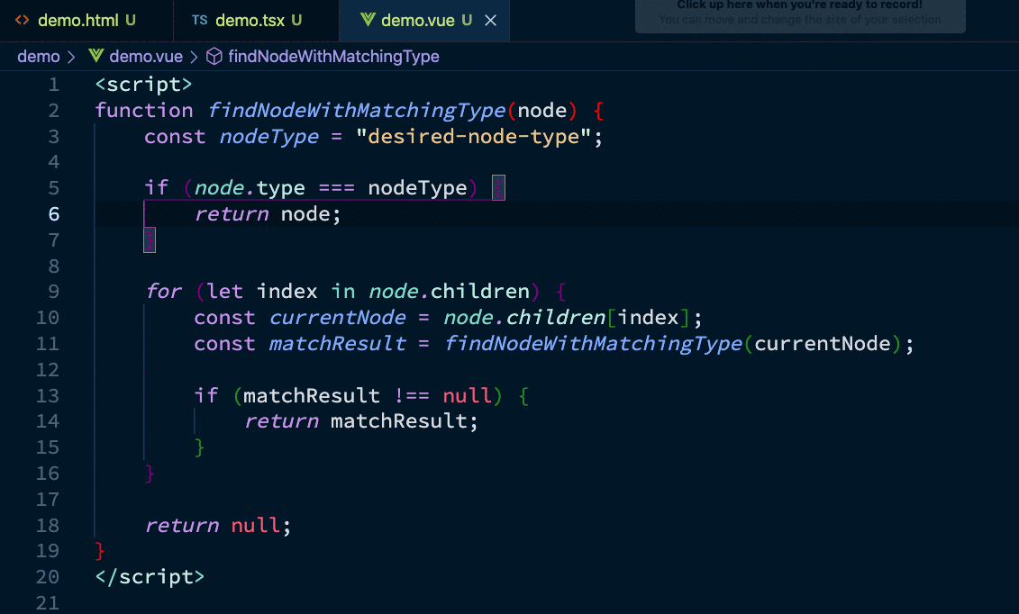Click matchResult declaration on line 11

coord(337,343)
